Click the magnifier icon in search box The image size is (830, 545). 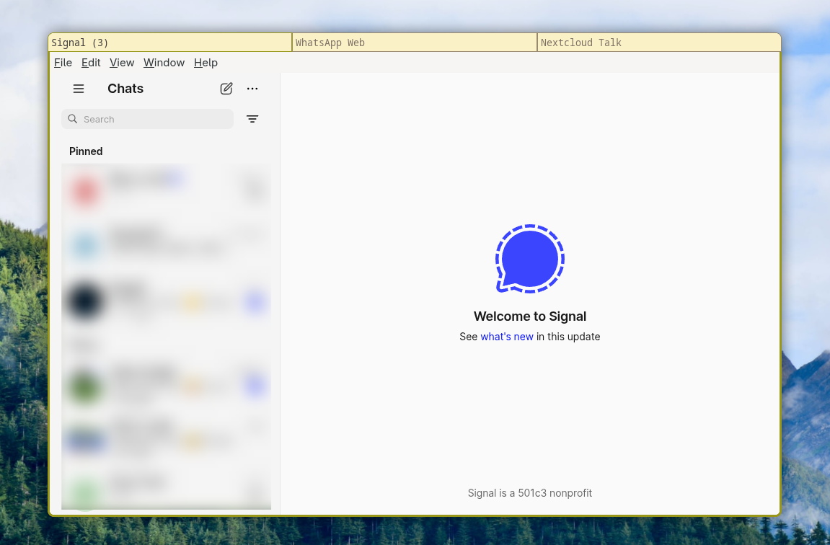coord(73,119)
